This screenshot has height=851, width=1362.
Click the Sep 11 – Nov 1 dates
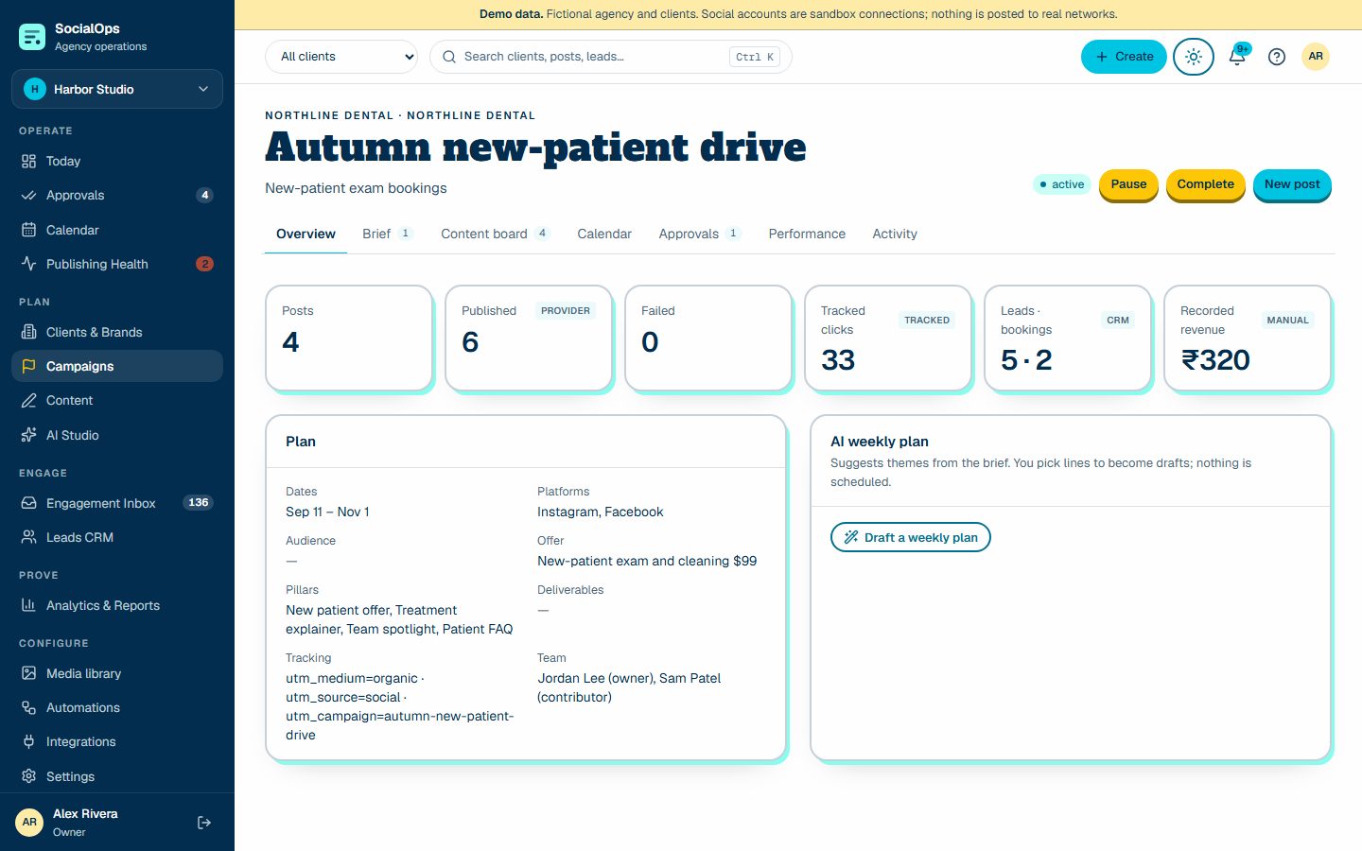click(327, 512)
